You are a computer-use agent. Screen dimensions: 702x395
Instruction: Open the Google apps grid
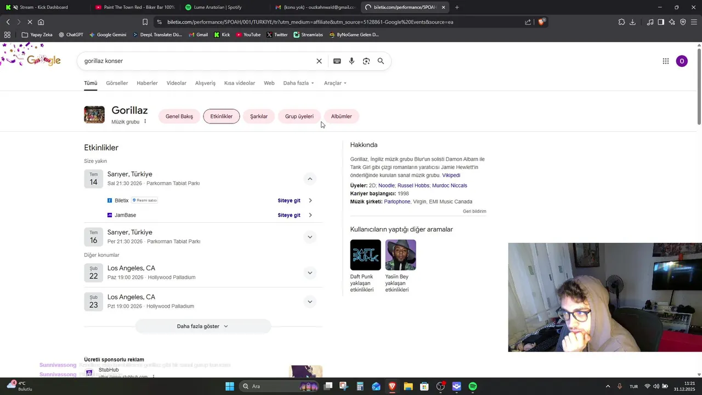click(x=666, y=61)
